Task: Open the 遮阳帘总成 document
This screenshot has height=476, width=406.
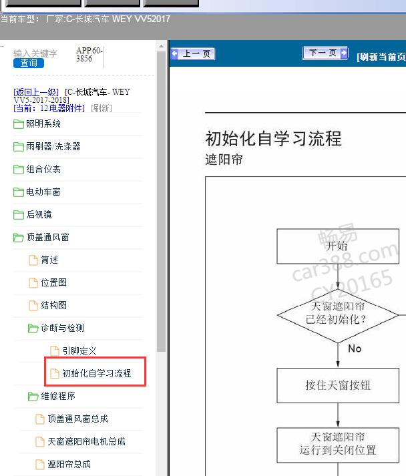Action: [69, 464]
